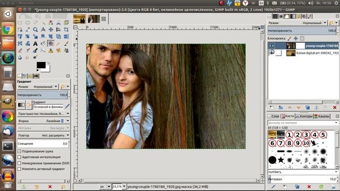Image resolution: width=340 pixels, height=191 pixels.
Task: Duplicate the layer via layers panel icon
Action: tap(308, 107)
